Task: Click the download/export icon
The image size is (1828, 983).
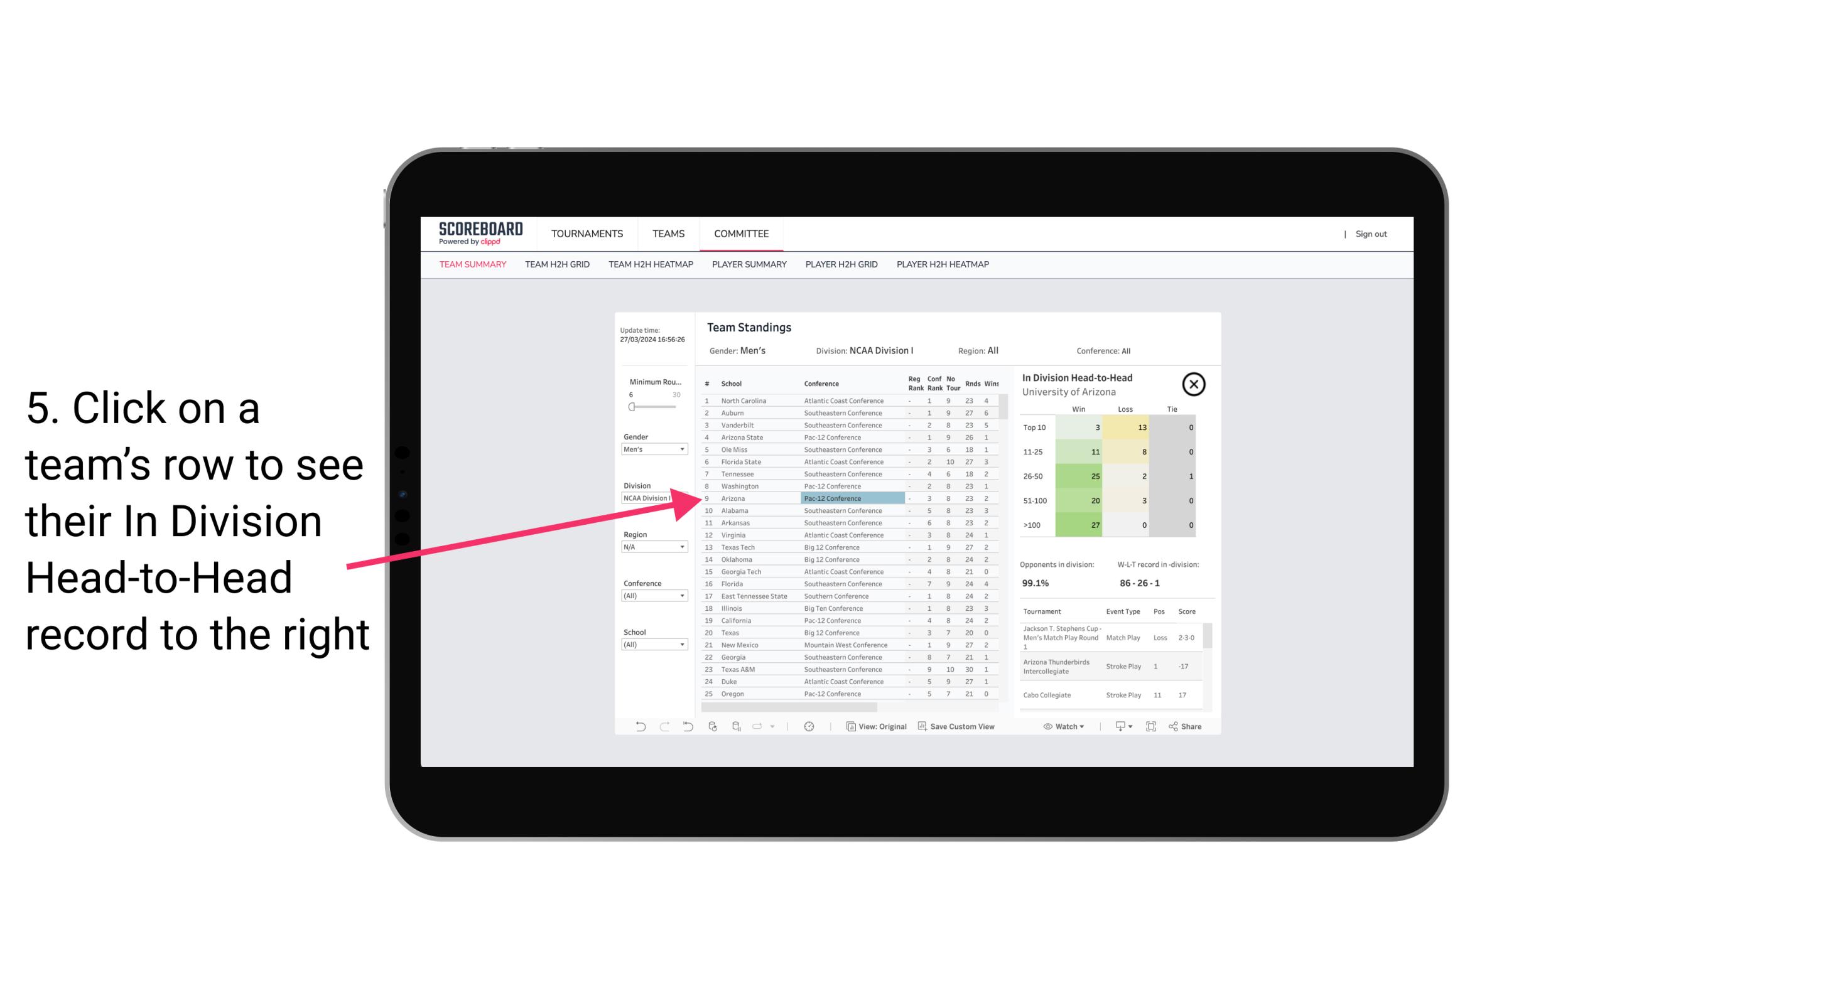Action: (1116, 726)
